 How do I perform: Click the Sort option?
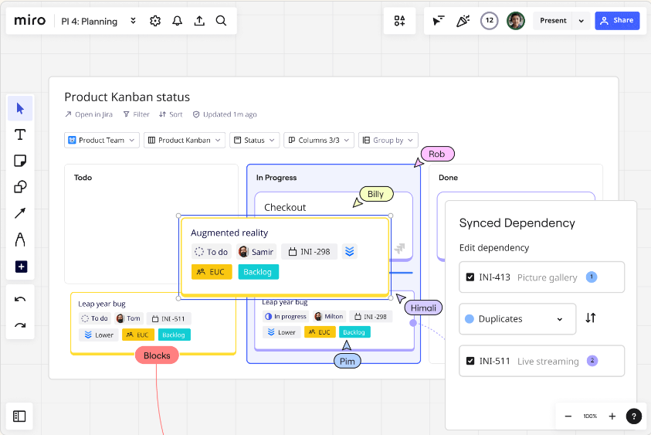[171, 114]
